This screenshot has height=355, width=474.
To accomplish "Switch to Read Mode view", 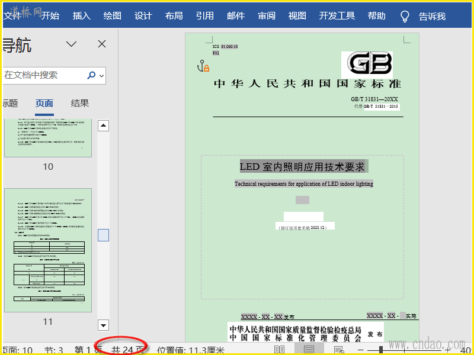I will coord(279,350).
